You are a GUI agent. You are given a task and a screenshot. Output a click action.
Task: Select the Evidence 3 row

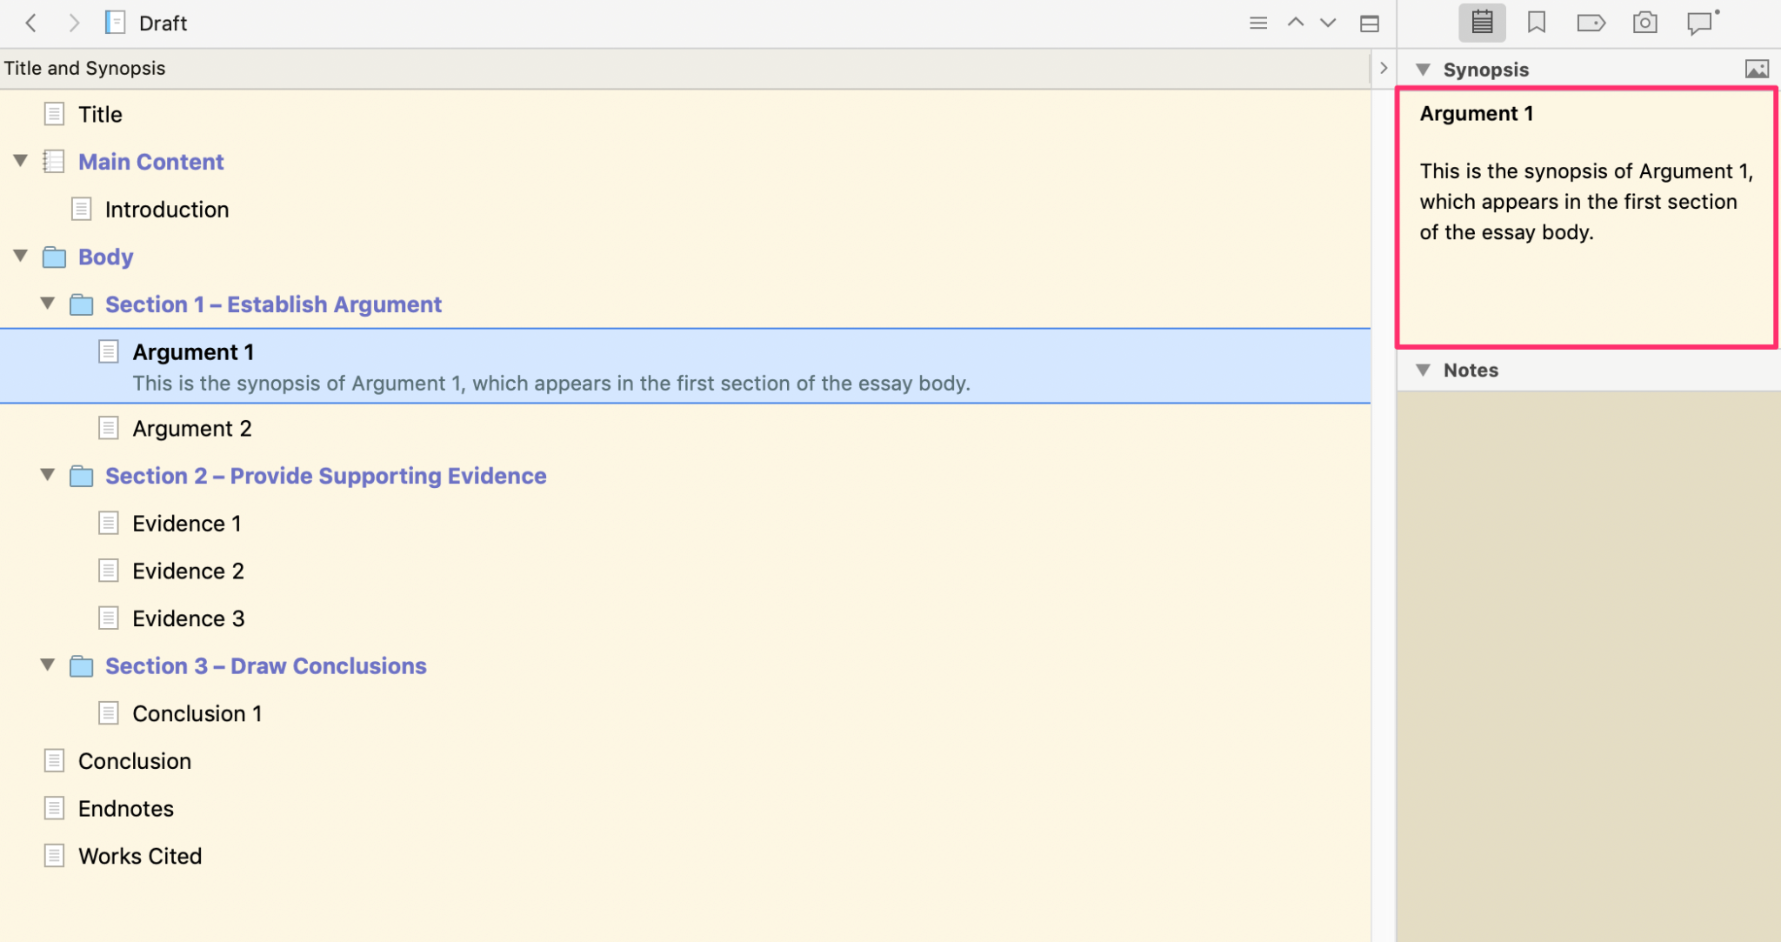(x=188, y=618)
